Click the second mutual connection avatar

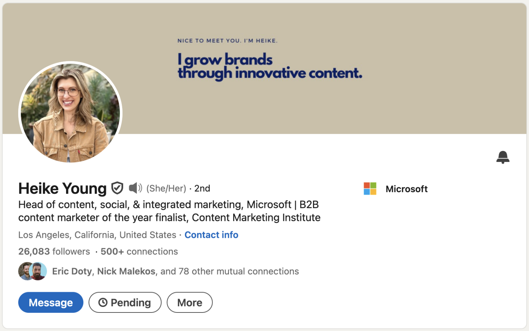(x=39, y=271)
